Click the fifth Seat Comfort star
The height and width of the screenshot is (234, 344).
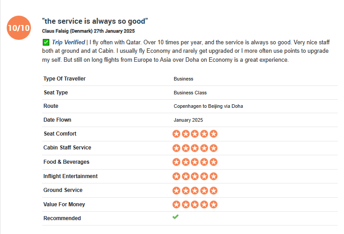click(x=214, y=134)
